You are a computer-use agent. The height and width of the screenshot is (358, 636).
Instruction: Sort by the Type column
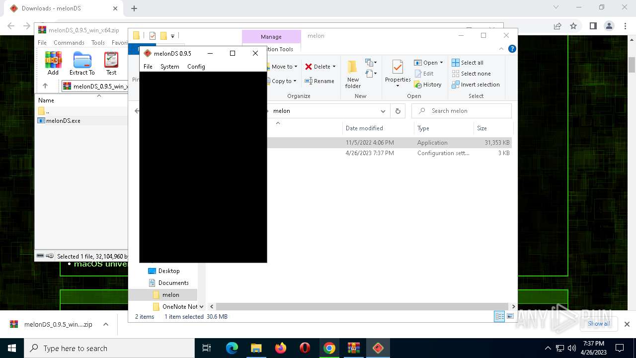(x=423, y=128)
